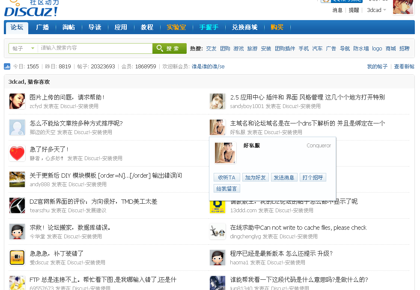The width and height of the screenshot is (420, 290).
Task: Click the car logo avatar of tearszhu
Action: coord(17,205)
